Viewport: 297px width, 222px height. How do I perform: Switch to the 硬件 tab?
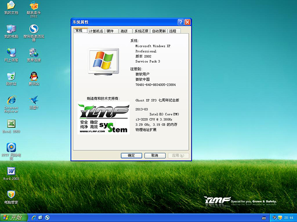[x=111, y=31]
